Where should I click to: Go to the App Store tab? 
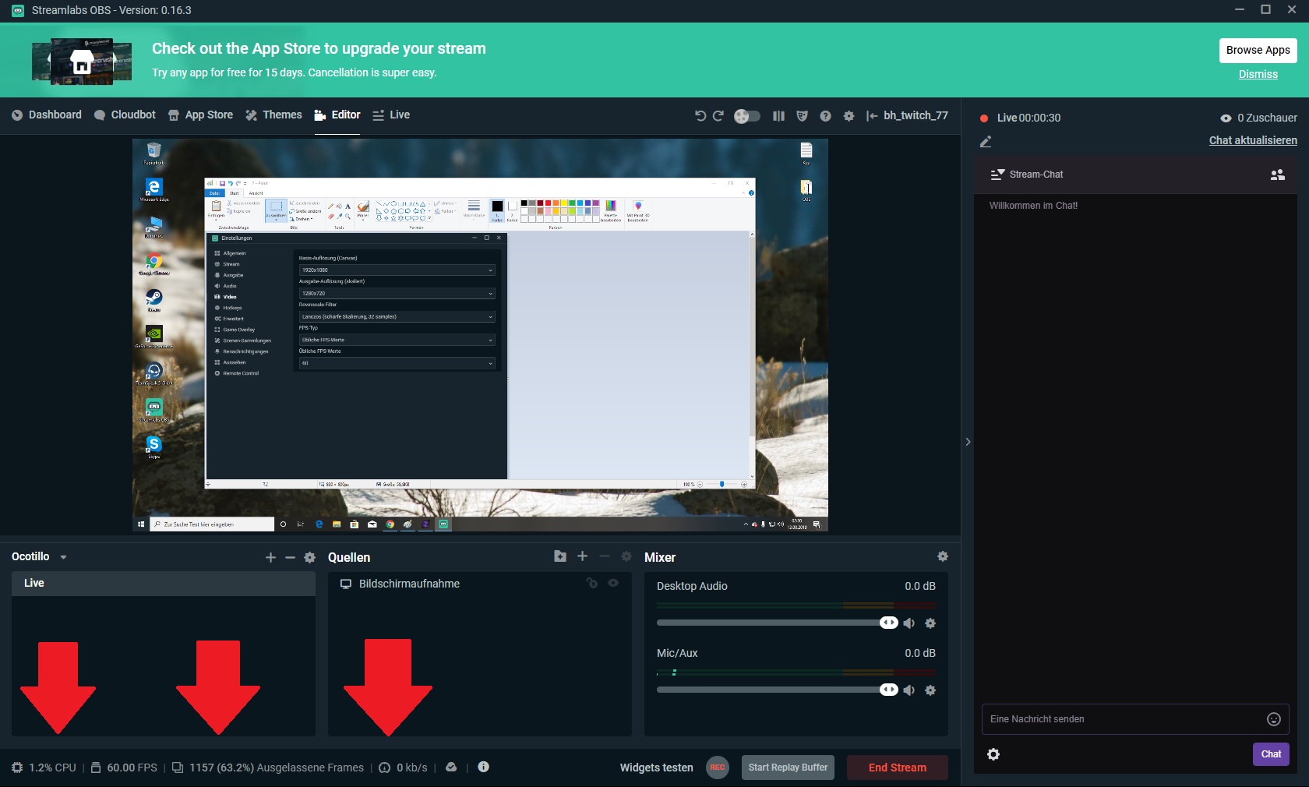[200, 115]
